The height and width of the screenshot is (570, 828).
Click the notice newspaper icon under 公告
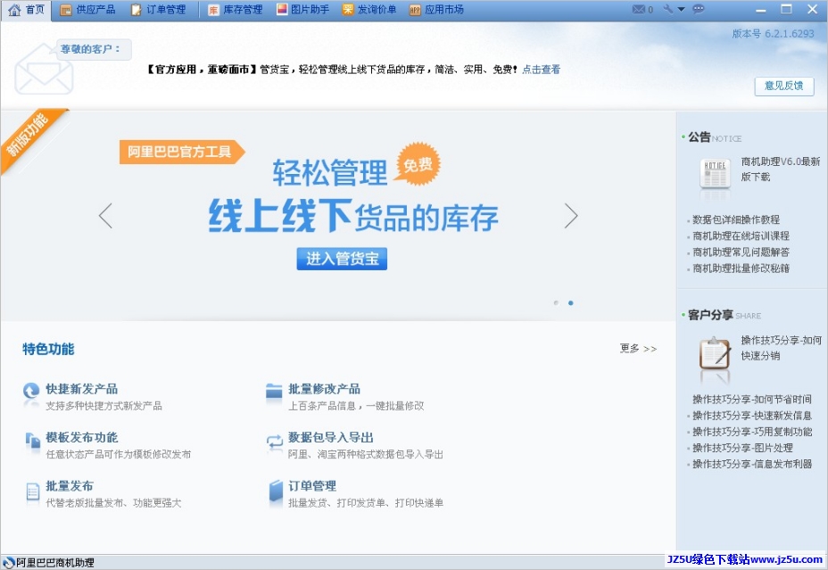coord(715,173)
